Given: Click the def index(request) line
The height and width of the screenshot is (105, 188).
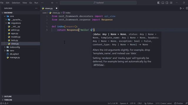Looking at the screenshot, I should (x=65, y=27).
